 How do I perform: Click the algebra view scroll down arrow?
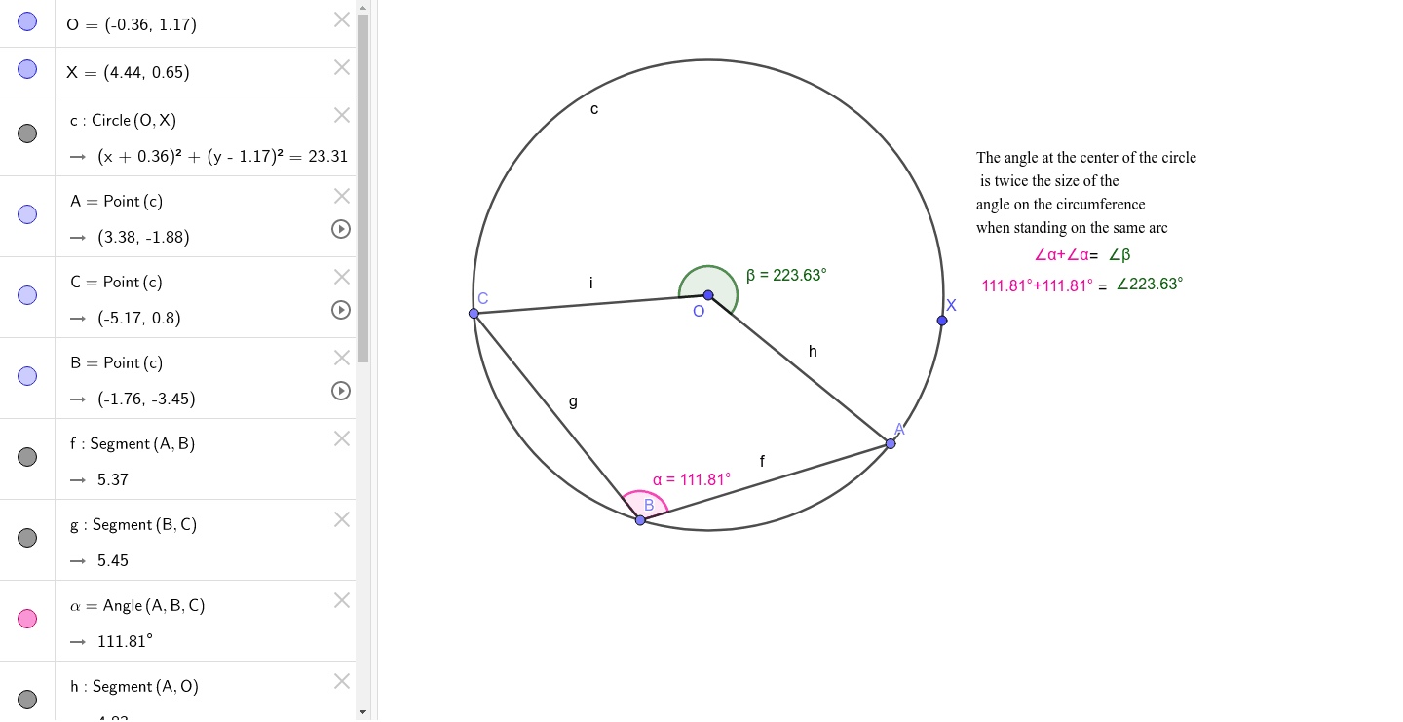(363, 712)
